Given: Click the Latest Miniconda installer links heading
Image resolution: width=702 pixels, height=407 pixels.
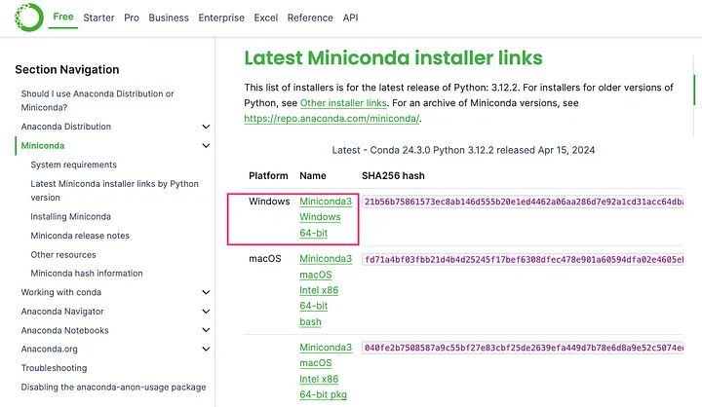Looking at the screenshot, I should [393, 58].
